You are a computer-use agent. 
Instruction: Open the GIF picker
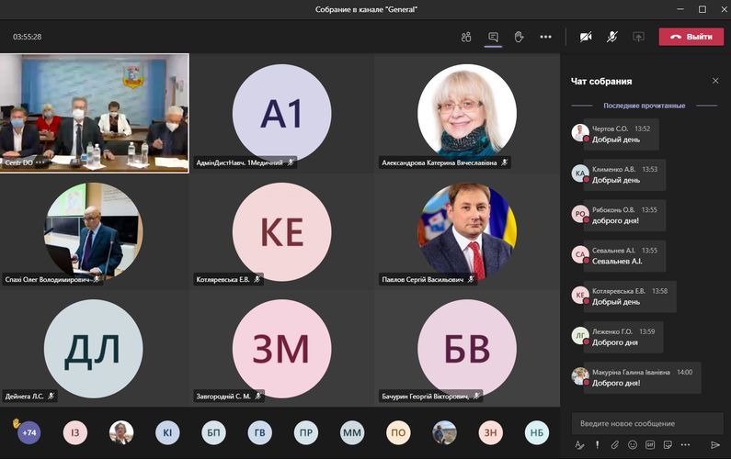[x=650, y=445]
